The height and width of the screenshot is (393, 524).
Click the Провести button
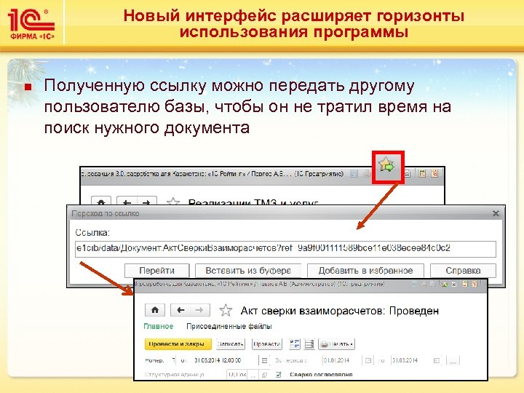tap(267, 344)
